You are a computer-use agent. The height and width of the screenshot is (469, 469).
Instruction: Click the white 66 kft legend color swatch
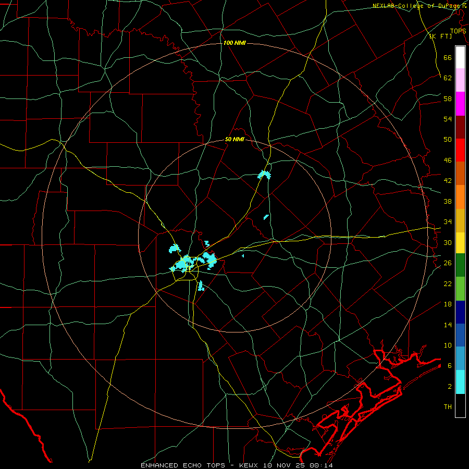[x=460, y=57]
